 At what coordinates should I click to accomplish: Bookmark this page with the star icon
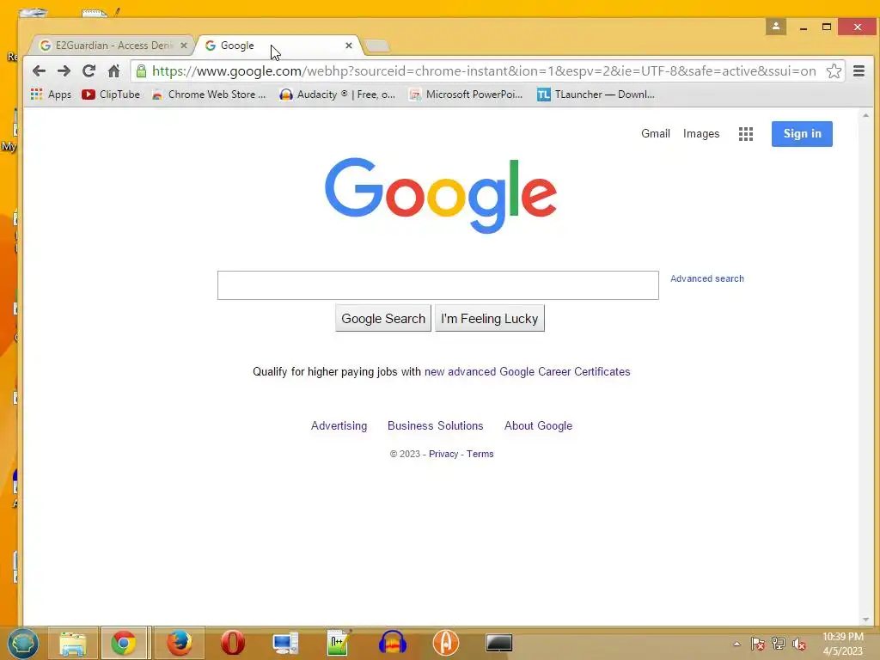click(834, 70)
